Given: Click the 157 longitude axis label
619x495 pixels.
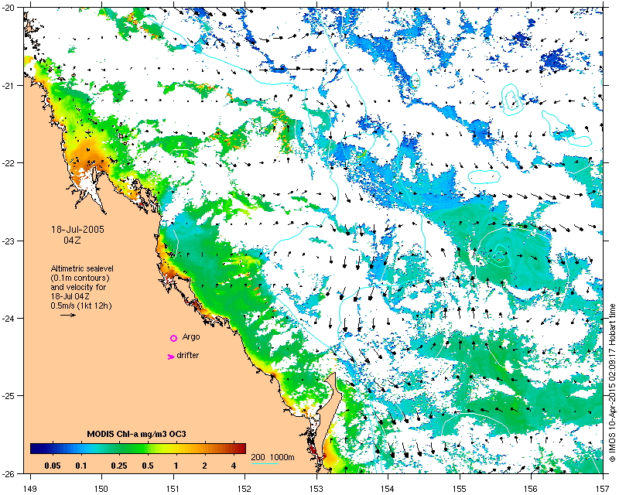Looking at the screenshot, I should [603, 489].
